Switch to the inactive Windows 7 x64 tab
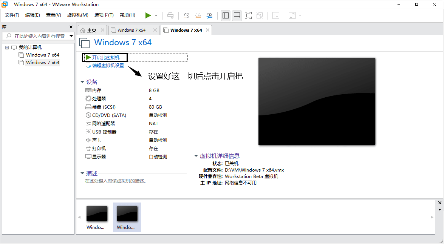 (x=131, y=30)
